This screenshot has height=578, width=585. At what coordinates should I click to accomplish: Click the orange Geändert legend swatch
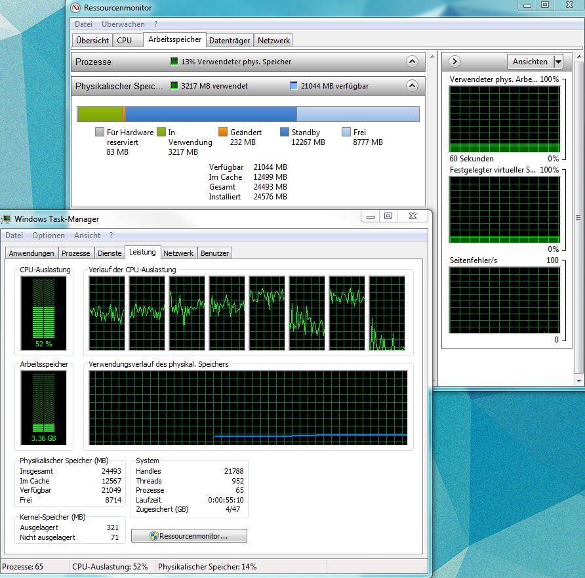pos(223,132)
